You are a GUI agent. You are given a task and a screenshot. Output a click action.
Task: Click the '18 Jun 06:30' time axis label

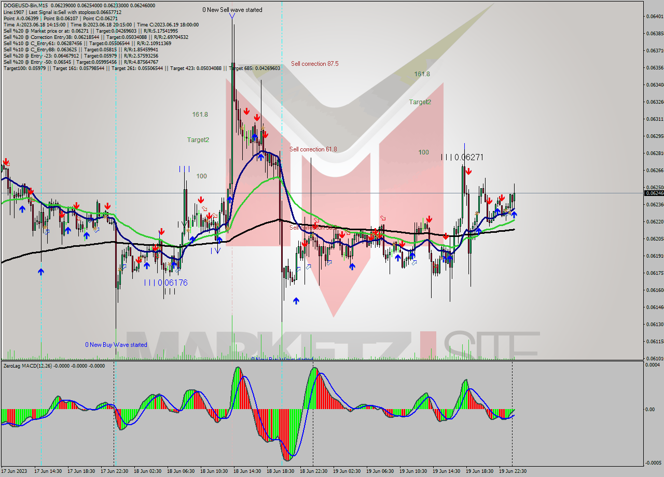click(x=181, y=471)
